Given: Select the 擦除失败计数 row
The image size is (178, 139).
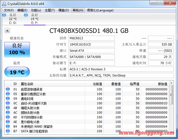Looking at the screenshot, I should (87, 112).
